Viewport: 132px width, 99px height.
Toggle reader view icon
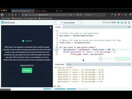point(71,15)
